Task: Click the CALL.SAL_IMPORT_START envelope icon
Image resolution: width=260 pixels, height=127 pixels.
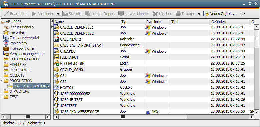Action: 56,45
